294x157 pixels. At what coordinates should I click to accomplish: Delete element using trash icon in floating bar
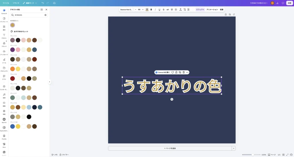click(183, 72)
